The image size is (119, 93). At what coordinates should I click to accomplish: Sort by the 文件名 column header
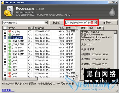(17, 28)
